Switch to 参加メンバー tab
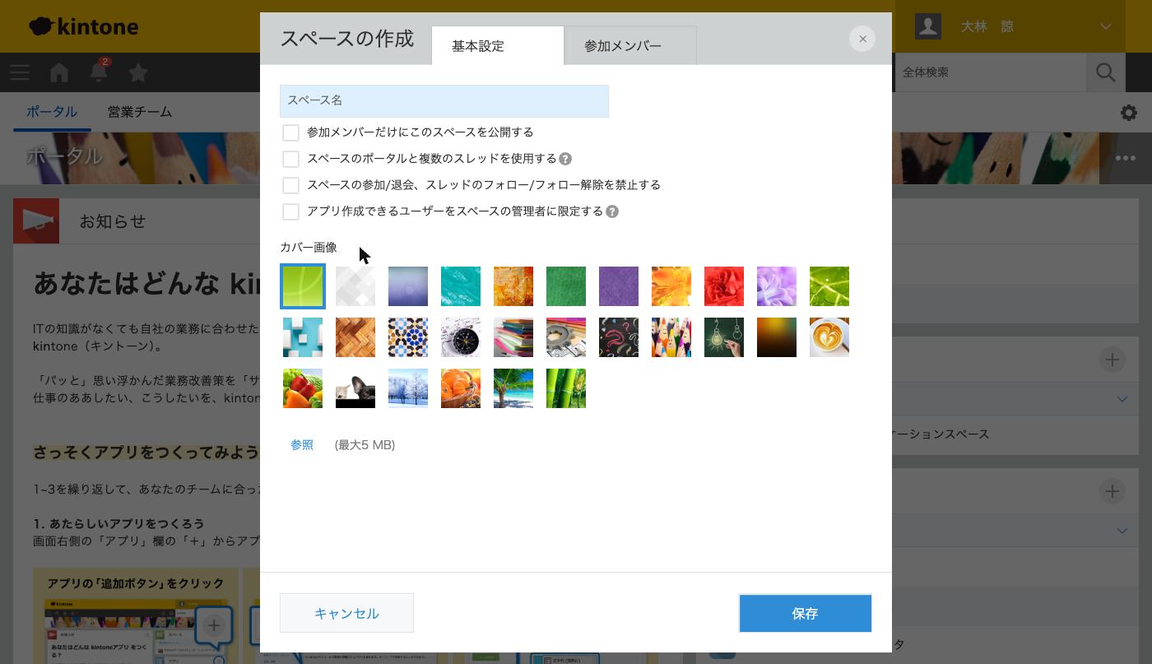Image resolution: width=1152 pixels, height=664 pixels. (630, 46)
